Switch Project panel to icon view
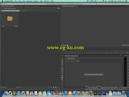The image size is (129, 97). (4, 87)
